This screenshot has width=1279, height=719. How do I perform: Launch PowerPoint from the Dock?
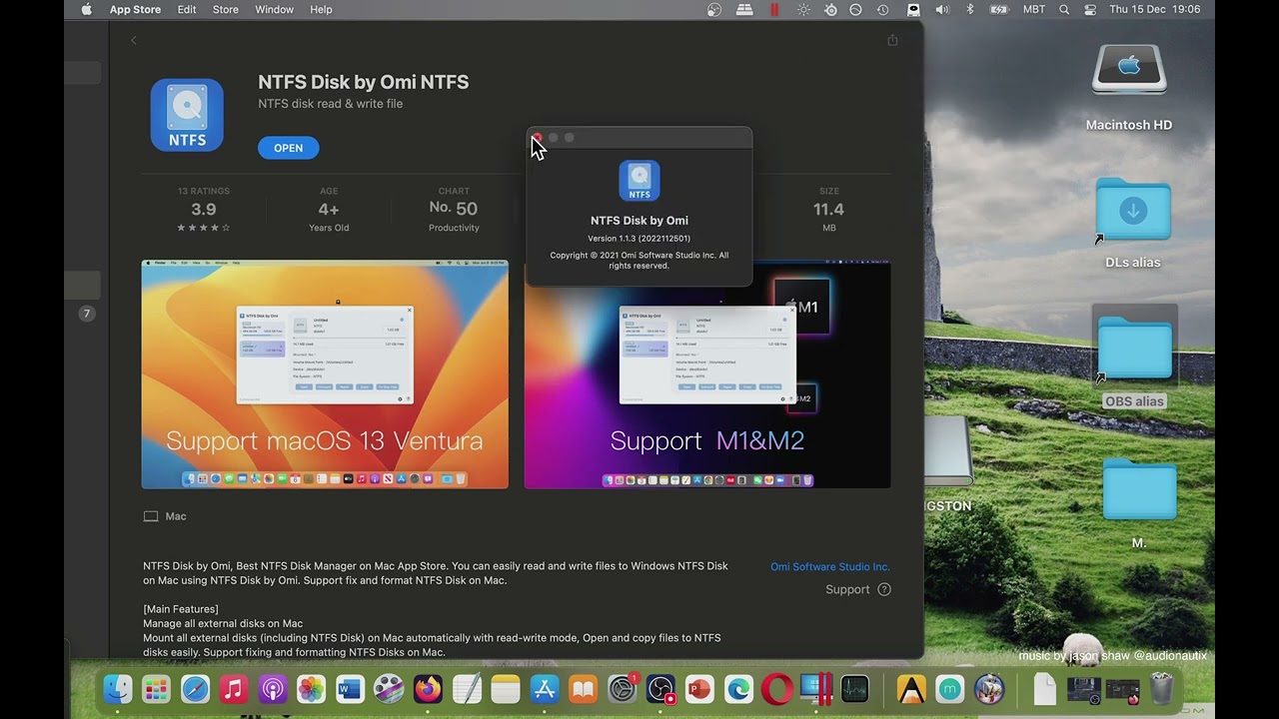pyautogui.click(x=699, y=689)
